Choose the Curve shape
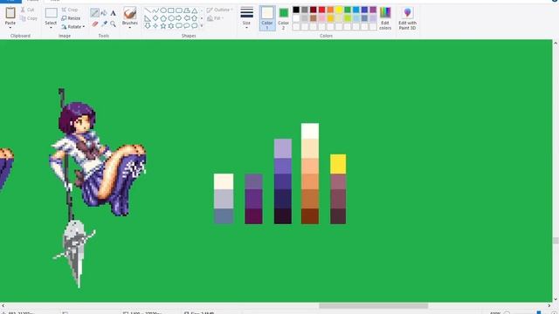Screen dimensions: 559x314 point(155,10)
